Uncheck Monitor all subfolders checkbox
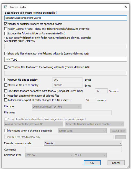The width and height of the screenshot is (131, 169). pyautogui.click(x=6, y=24)
